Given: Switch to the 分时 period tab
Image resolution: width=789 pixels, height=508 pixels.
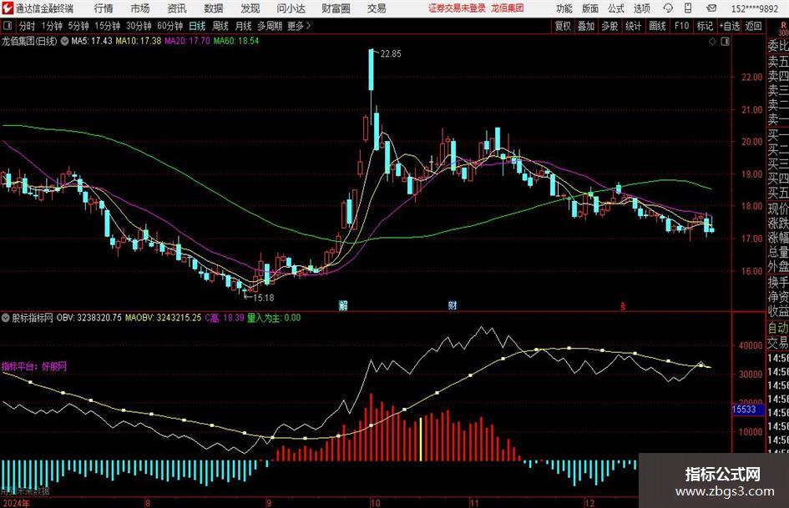Looking at the screenshot, I should (28, 26).
